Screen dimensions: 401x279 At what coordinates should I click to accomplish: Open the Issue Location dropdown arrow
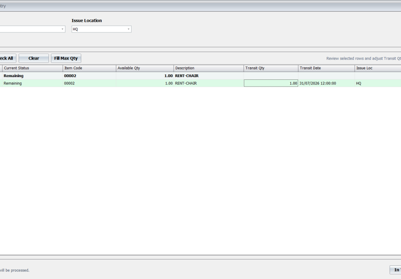tap(128, 29)
